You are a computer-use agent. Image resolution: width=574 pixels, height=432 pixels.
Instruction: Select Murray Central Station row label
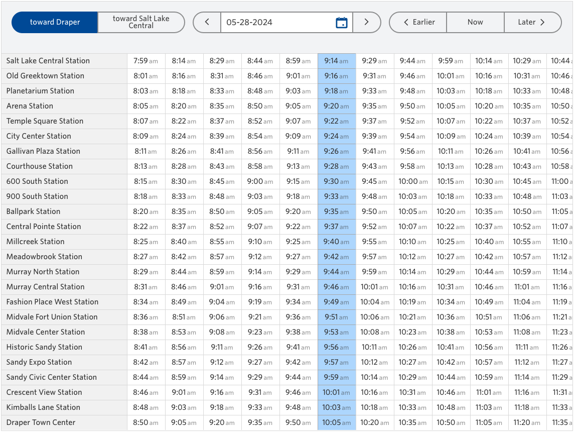[46, 287]
